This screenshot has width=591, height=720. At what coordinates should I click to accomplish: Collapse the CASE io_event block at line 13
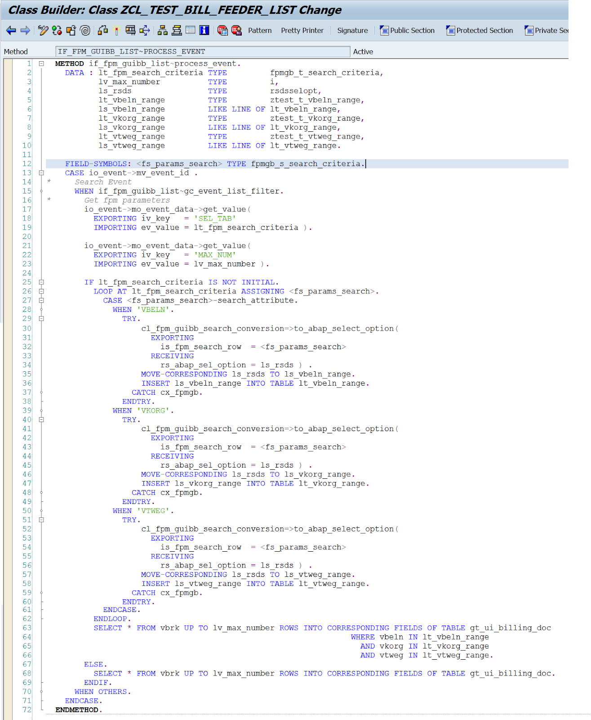41,173
